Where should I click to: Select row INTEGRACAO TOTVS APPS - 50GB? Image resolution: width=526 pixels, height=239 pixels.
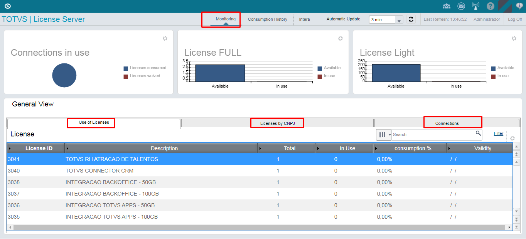coord(260,205)
